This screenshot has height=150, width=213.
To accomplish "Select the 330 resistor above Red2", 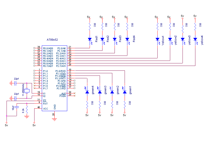I will pyautogui.click(x=102, y=27).
